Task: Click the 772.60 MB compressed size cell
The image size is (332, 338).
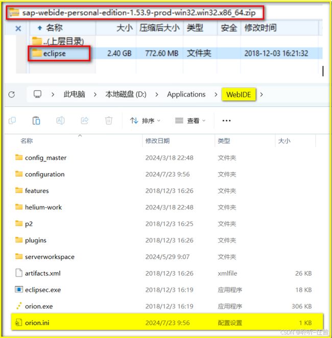Action: tap(161, 53)
